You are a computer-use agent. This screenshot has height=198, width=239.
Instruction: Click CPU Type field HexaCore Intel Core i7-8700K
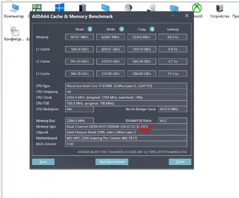coord(126,86)
